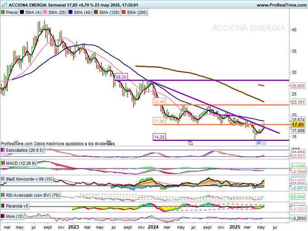This screenshot has width=308, height=231.
Task: Click the Paranoia v5 indicator icon
Action: tap(3, 206)
